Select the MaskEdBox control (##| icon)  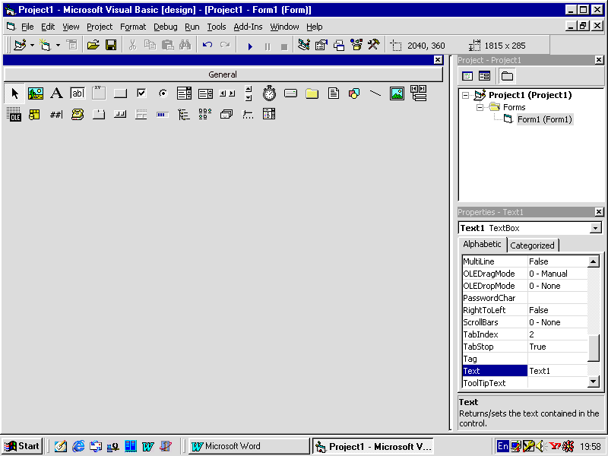pos(56,115)
